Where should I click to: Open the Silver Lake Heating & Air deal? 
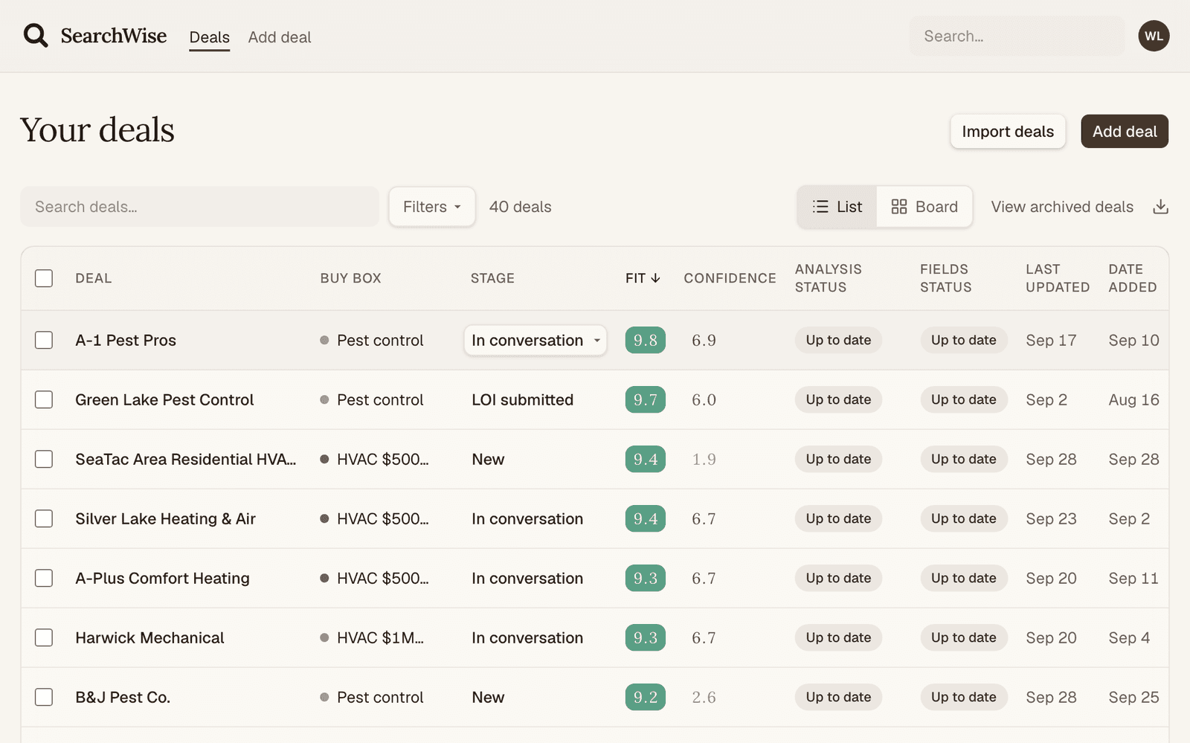tap(165, 518)
